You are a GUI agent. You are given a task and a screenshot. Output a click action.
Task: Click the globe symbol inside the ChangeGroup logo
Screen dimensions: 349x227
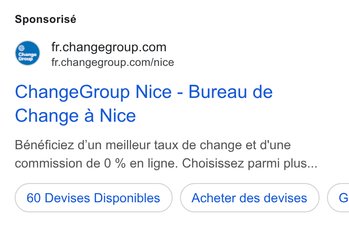tap(22, 48)
